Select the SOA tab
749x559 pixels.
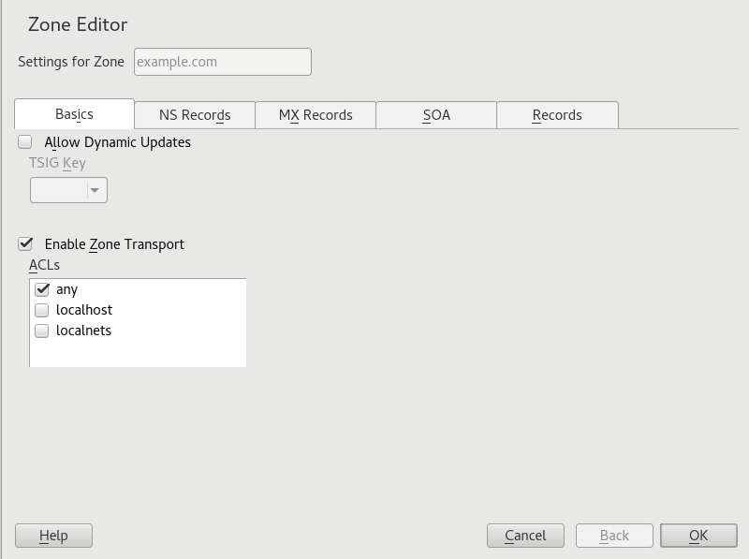pyautogui.click(x=436, y=115)
